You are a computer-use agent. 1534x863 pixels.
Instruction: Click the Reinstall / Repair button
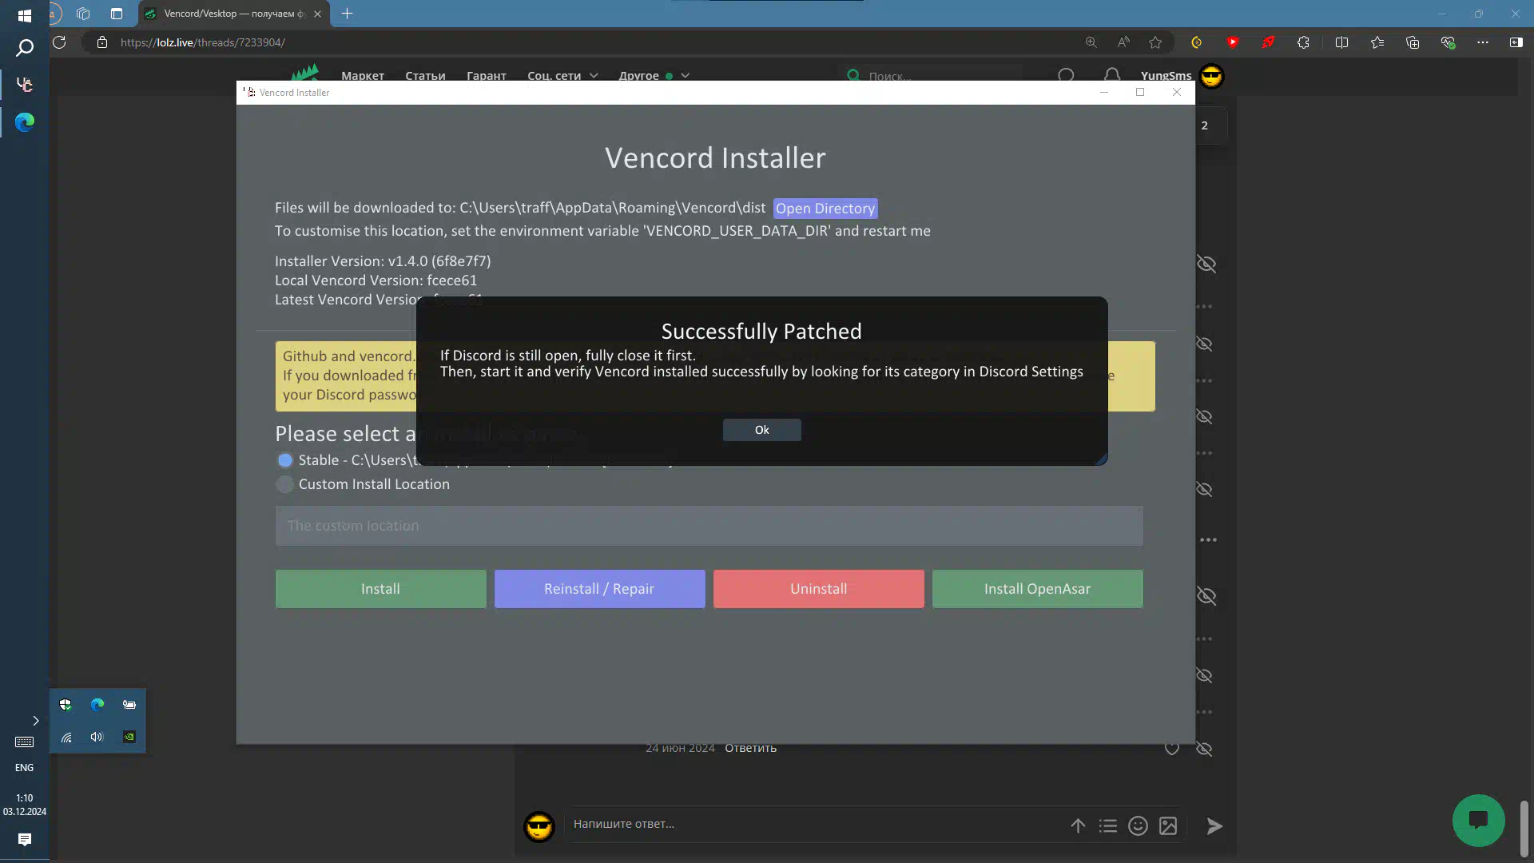(599, 589)
